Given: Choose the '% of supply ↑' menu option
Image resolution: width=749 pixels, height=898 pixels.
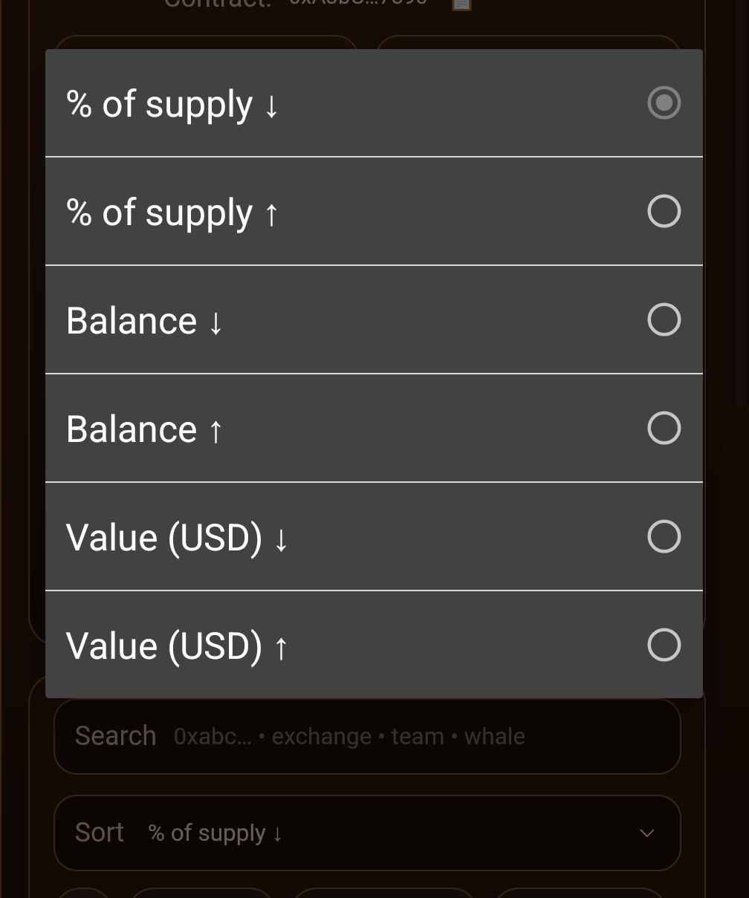Looking at the screenshot, I should coord(172,212).
